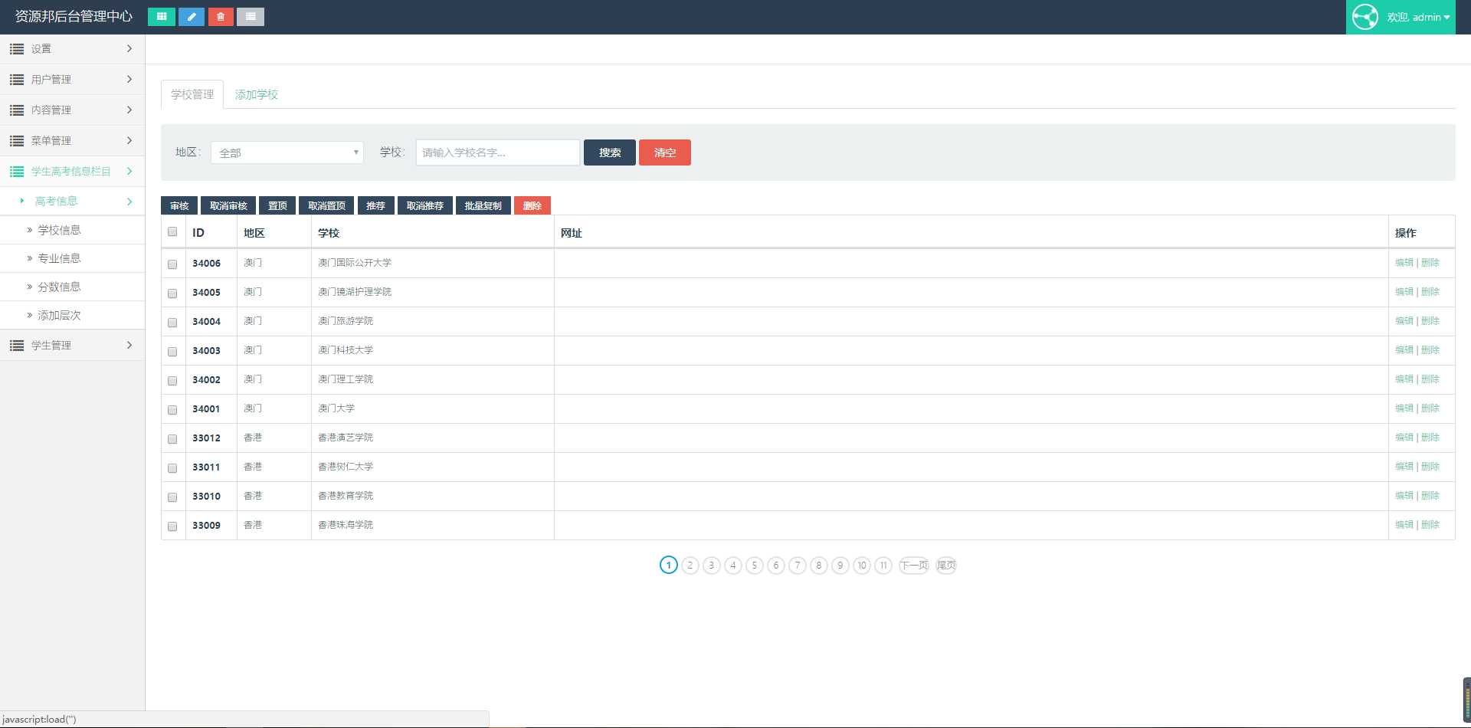
Task: Click the blue pencil edit icon in header
Action: coord(192,17)
